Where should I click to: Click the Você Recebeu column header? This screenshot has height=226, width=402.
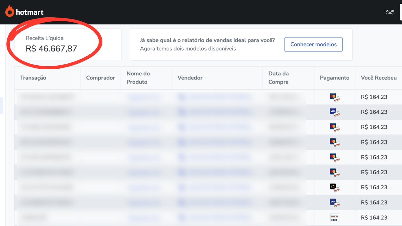pyautogui.click(x=378, y=78)
